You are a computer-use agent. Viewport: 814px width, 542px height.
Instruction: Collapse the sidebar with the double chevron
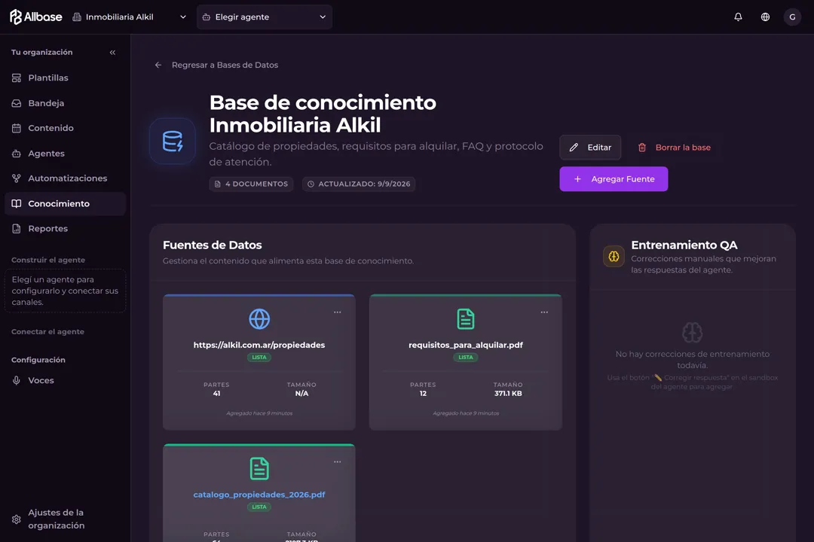point(112,53)
